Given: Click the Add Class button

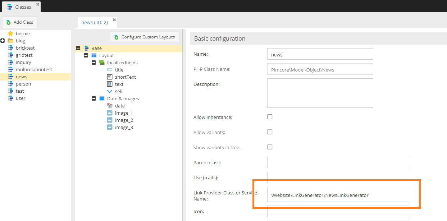Looking at the screenshot, I should (20, 22).
